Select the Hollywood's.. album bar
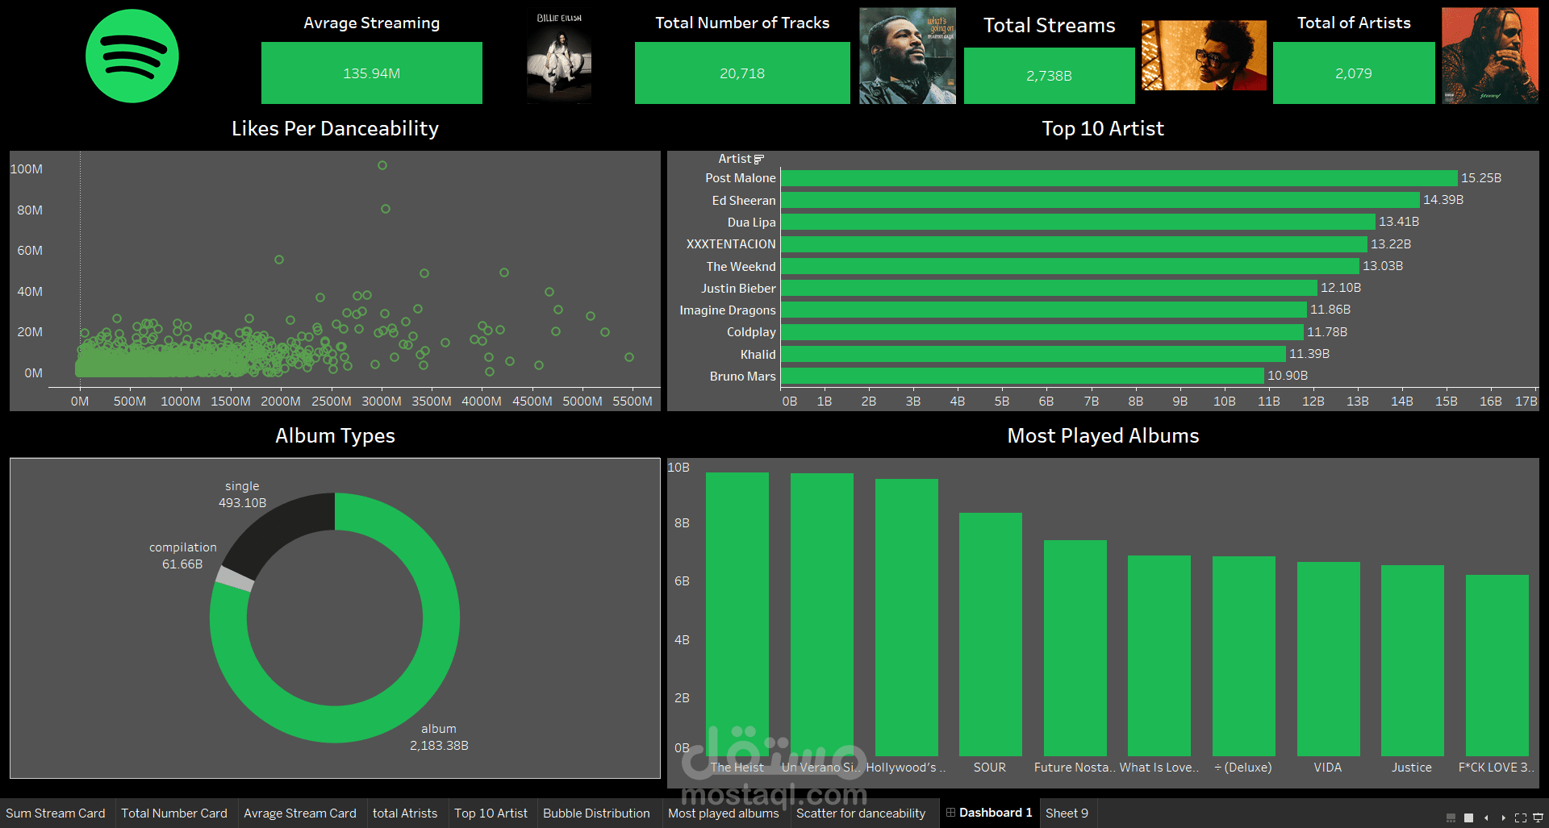Screen dimensions: 1549x828 point(907,618)
